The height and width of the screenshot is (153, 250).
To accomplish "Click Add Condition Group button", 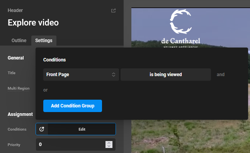I will coord(73,106).
